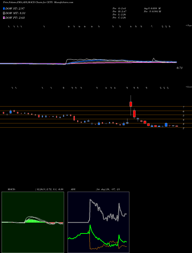
Task: Click the ADX values '(14 day) 28, +37, -21'
Action: [x=108, y=189]
